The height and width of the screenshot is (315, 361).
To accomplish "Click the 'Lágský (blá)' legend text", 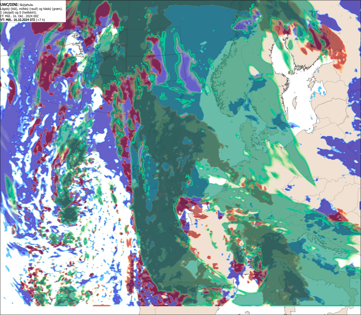I will pos(9,9).
